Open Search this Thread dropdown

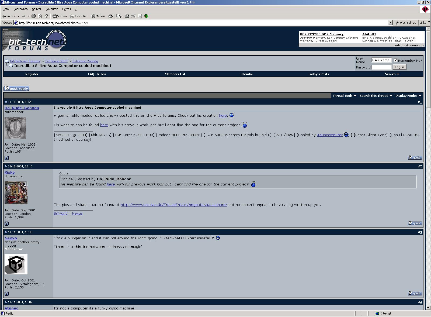click(376, 96)
